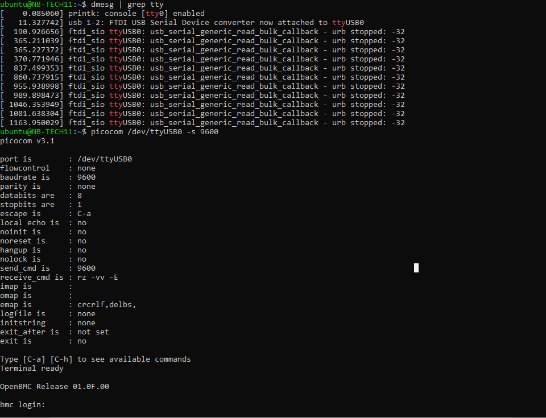Viewport: 546px width, 418px height.
Task: Click the 'flowcontrol' setting line
Action: coord(48,168)
